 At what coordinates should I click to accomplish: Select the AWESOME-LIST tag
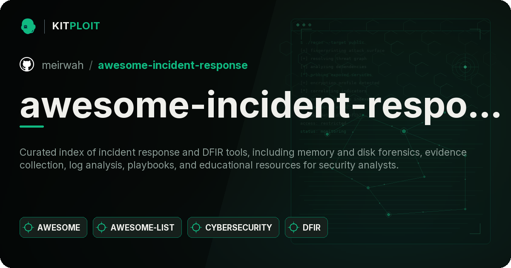pyautogui.click(x=137, y=227)
